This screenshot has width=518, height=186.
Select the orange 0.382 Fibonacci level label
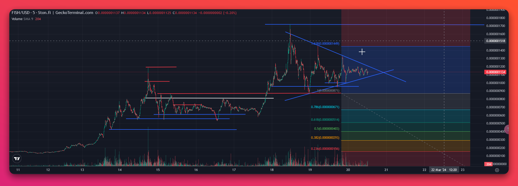(325, 138)
